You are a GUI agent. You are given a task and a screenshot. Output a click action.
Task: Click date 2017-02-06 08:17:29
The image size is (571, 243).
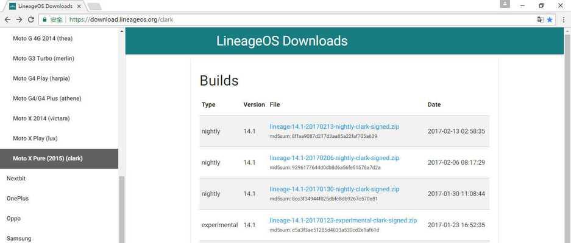pyautogui.click(x=456, y=162)
